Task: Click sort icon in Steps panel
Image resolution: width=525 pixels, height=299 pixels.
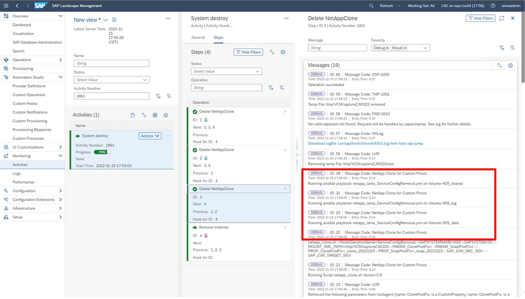Action: (272, 52)
